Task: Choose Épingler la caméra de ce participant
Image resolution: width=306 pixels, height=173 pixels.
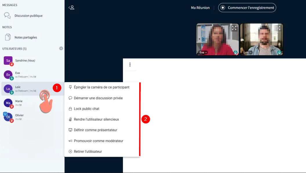Action: click(102, 87)
